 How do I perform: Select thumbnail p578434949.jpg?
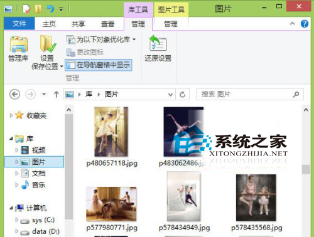click(x=184, y=196)
